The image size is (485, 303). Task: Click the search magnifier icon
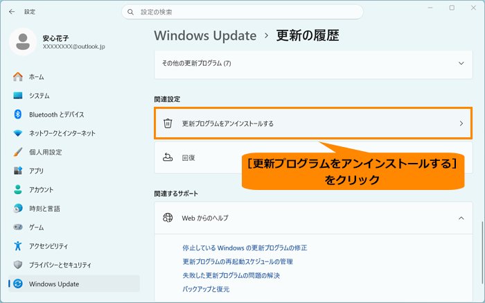tap(130, 12)
